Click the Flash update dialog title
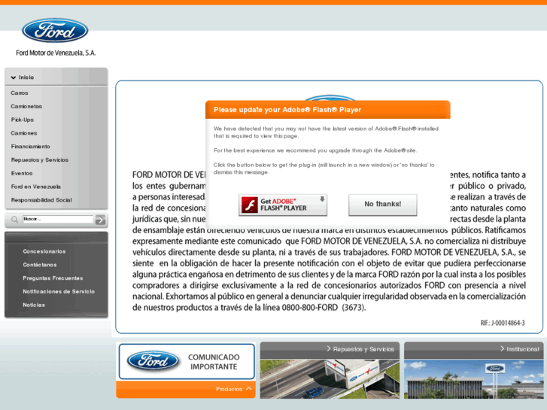This screenshot has height=410, width=547. pyautogui.click(x=287, y=110)
